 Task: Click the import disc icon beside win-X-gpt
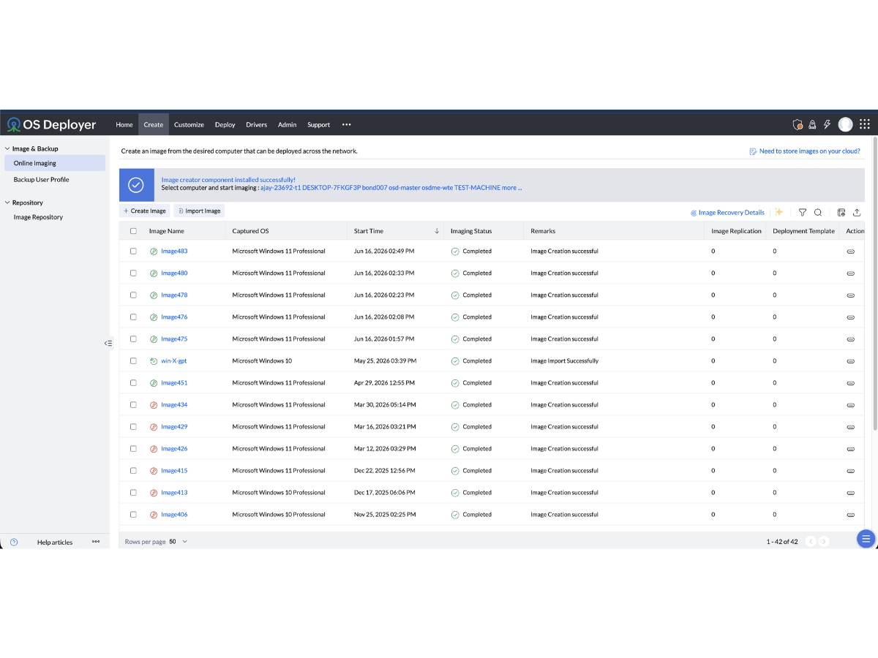coord(154,360)
